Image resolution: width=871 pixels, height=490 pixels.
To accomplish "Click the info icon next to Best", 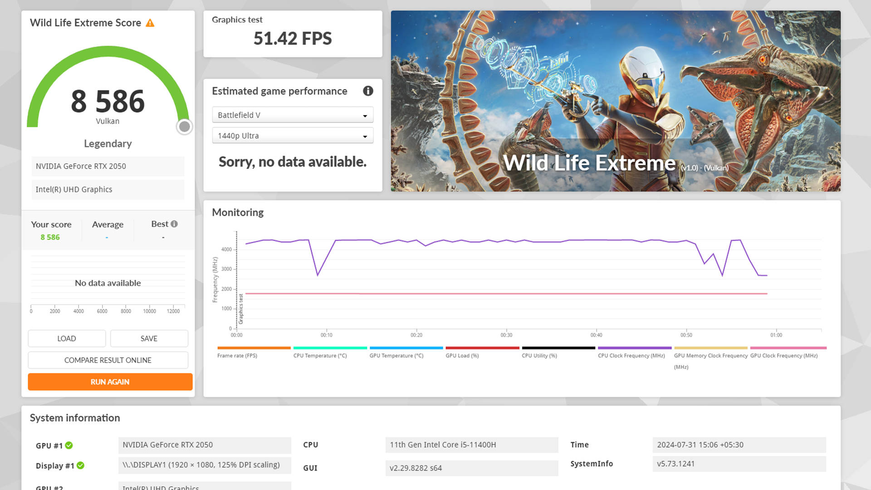I will (x=174, y=224).
